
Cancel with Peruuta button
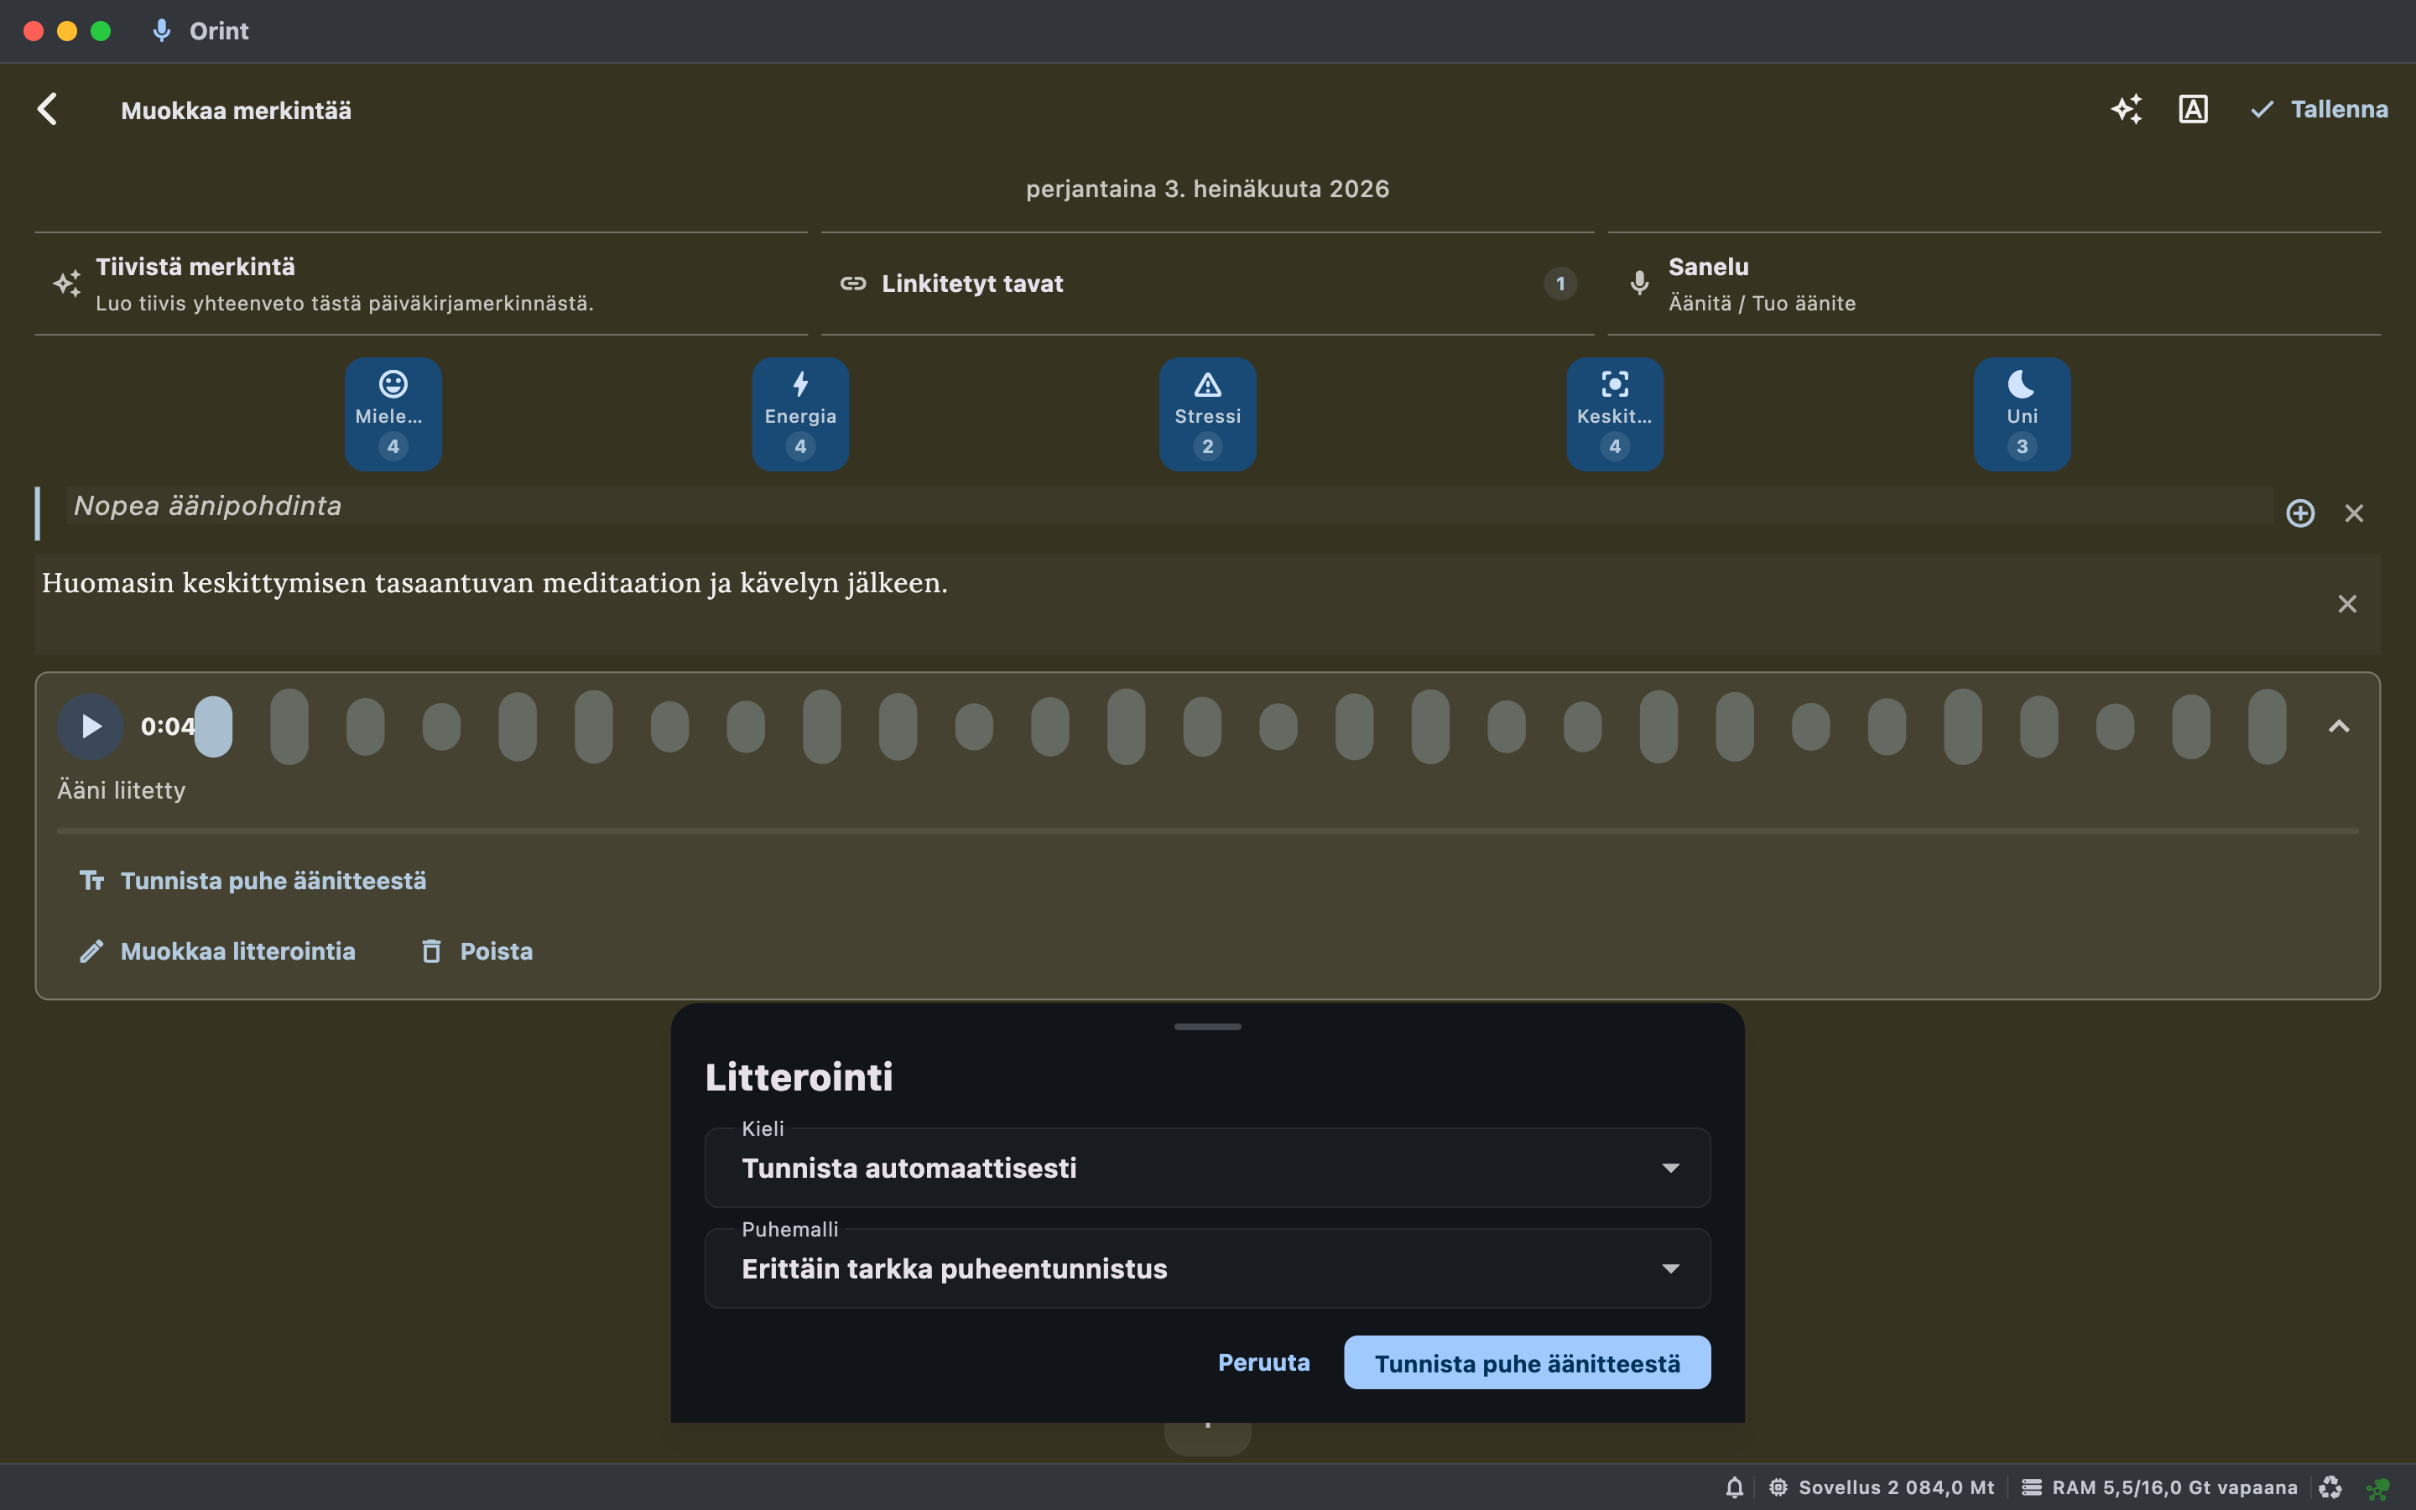[x=1264, y=1363]
